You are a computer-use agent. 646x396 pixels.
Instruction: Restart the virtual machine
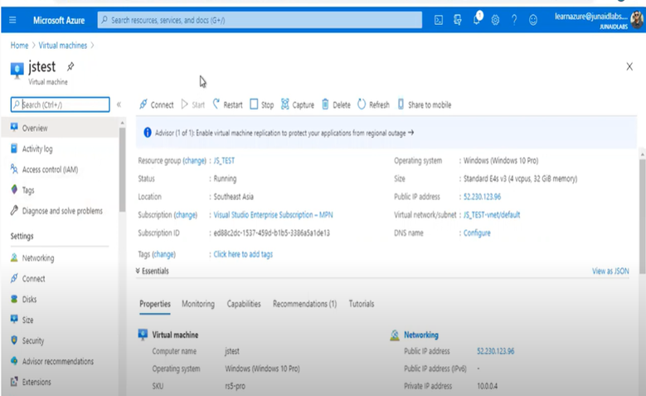227,105
